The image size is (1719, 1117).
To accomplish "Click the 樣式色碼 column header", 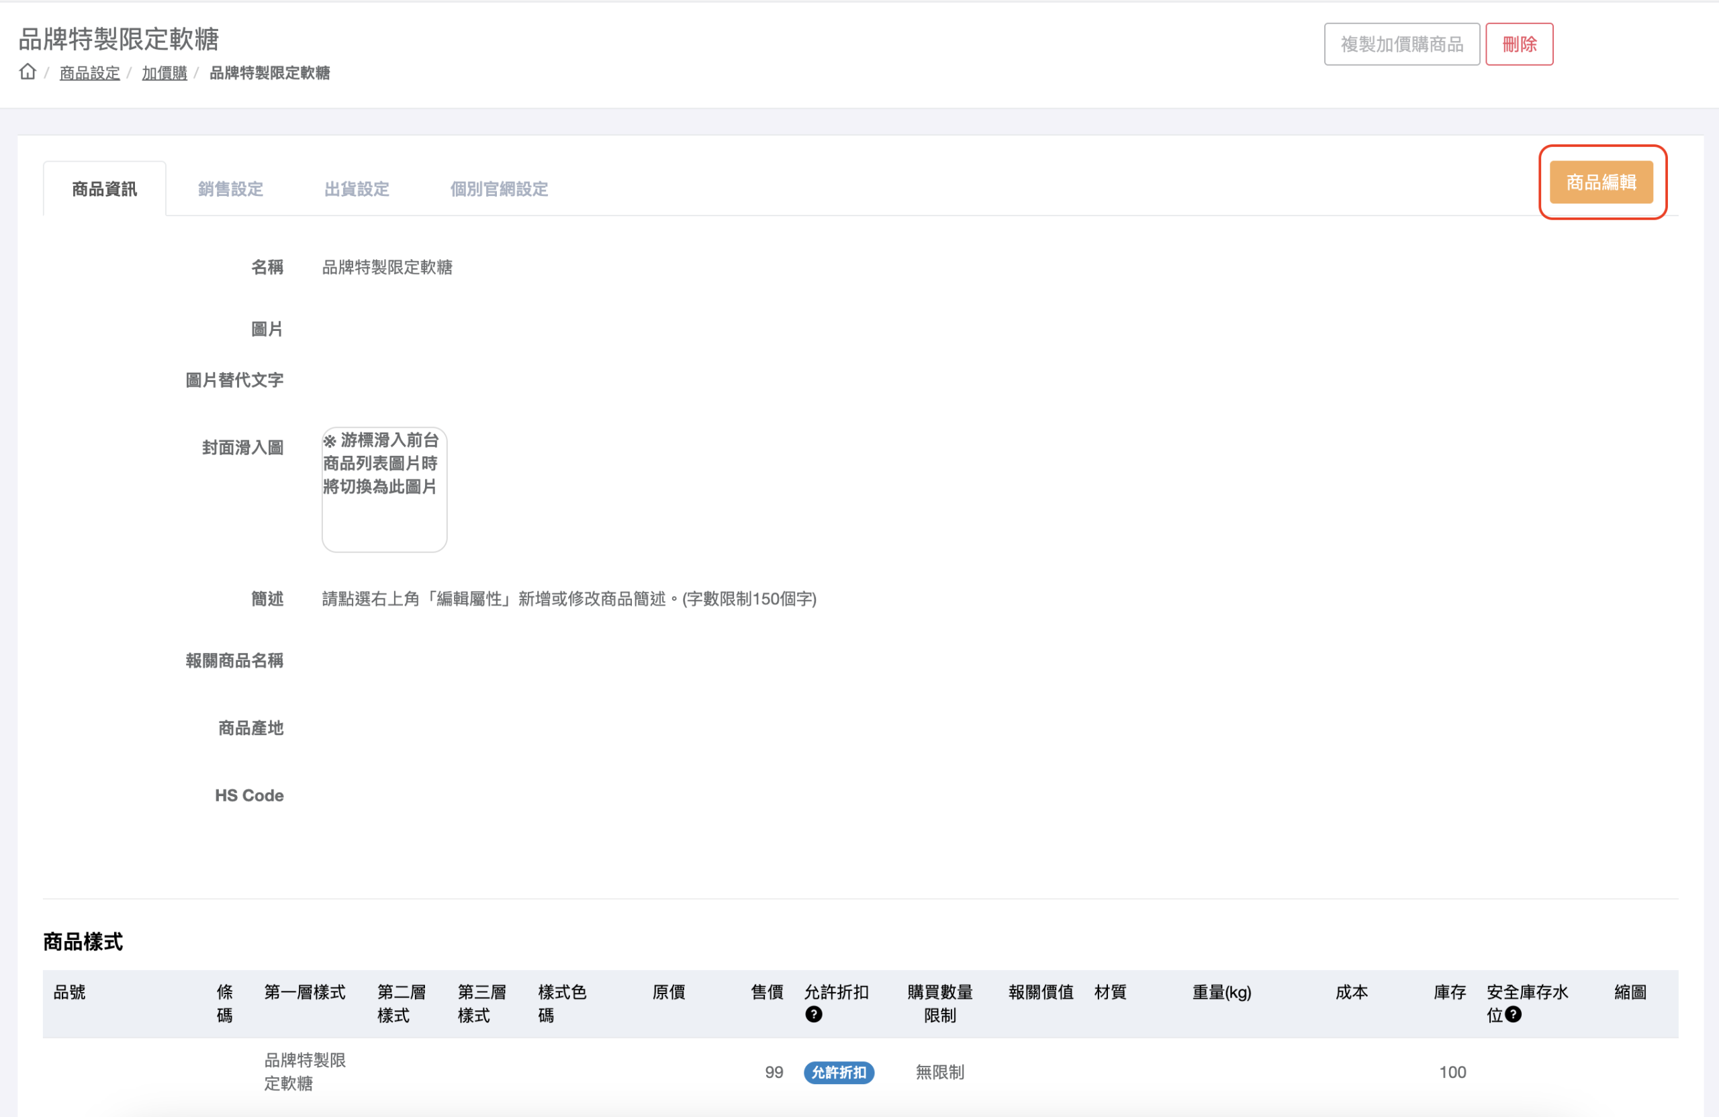I will pyautogui.click(x=562, y=1004).
